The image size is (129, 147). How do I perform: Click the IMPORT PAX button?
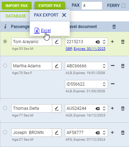16,6
